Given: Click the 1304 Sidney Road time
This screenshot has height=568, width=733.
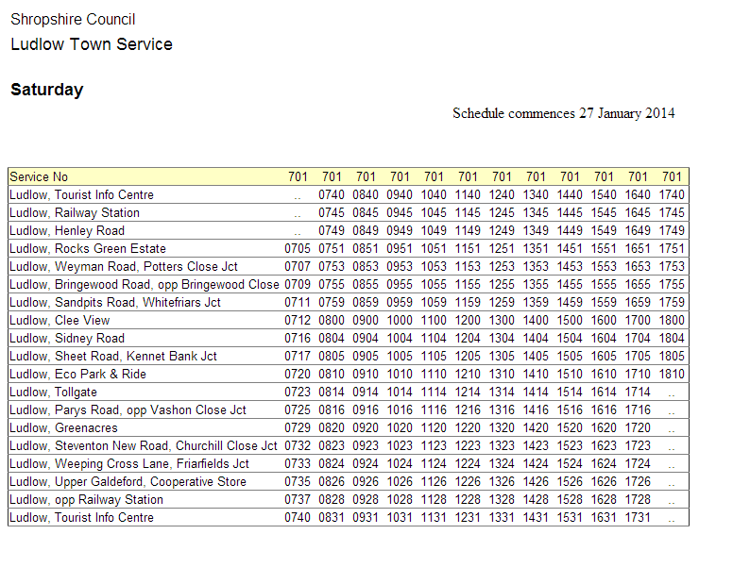Looking at the screenshot, I should click(502, 338).
